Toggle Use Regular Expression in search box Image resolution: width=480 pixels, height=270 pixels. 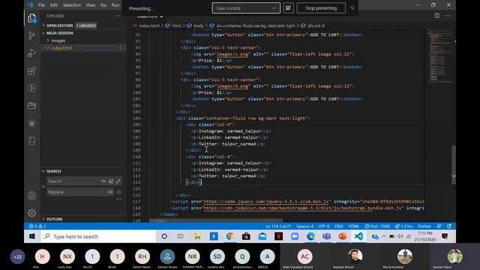tap(118, 181)
